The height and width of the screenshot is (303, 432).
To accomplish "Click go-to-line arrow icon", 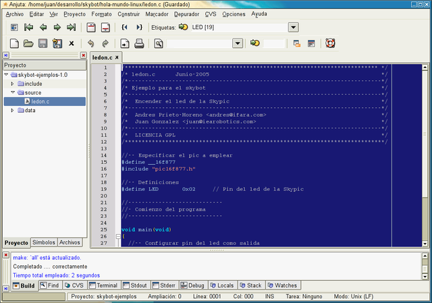I will pos(255,43).
